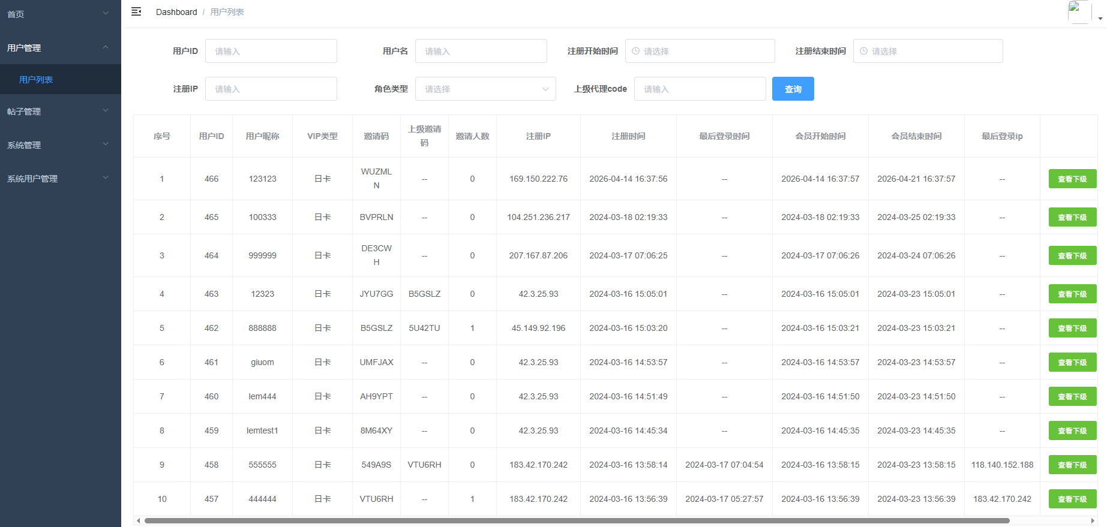Click horizontal scrollbar left arrow
The image size is (1107, 527).
coord(139,520)
